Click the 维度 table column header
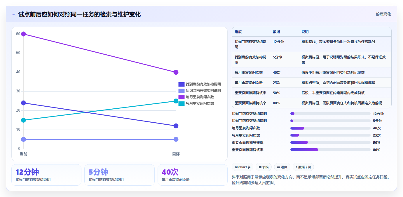 238,32
